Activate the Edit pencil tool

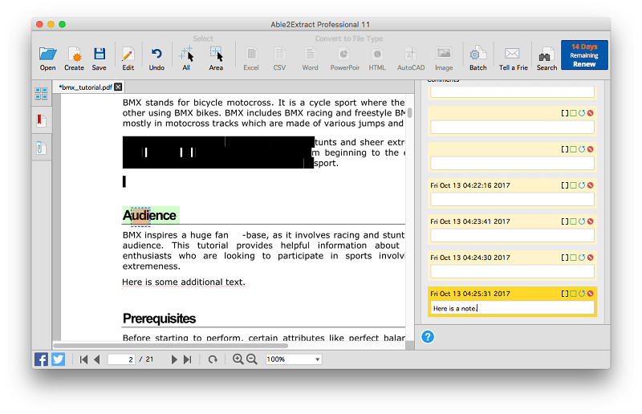click(x=128, y=59)
